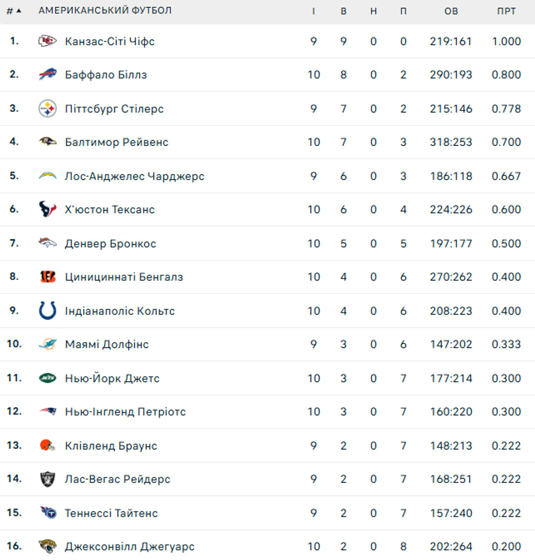Click the Miami Dolphins logo icon
The image size is (535, 560).
click(x=47, y=344)
